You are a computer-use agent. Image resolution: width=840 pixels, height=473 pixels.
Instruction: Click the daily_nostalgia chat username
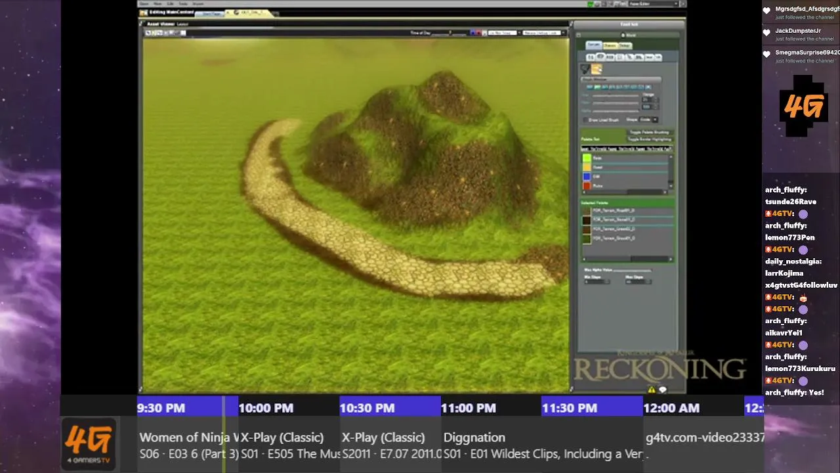click(792, 261)
